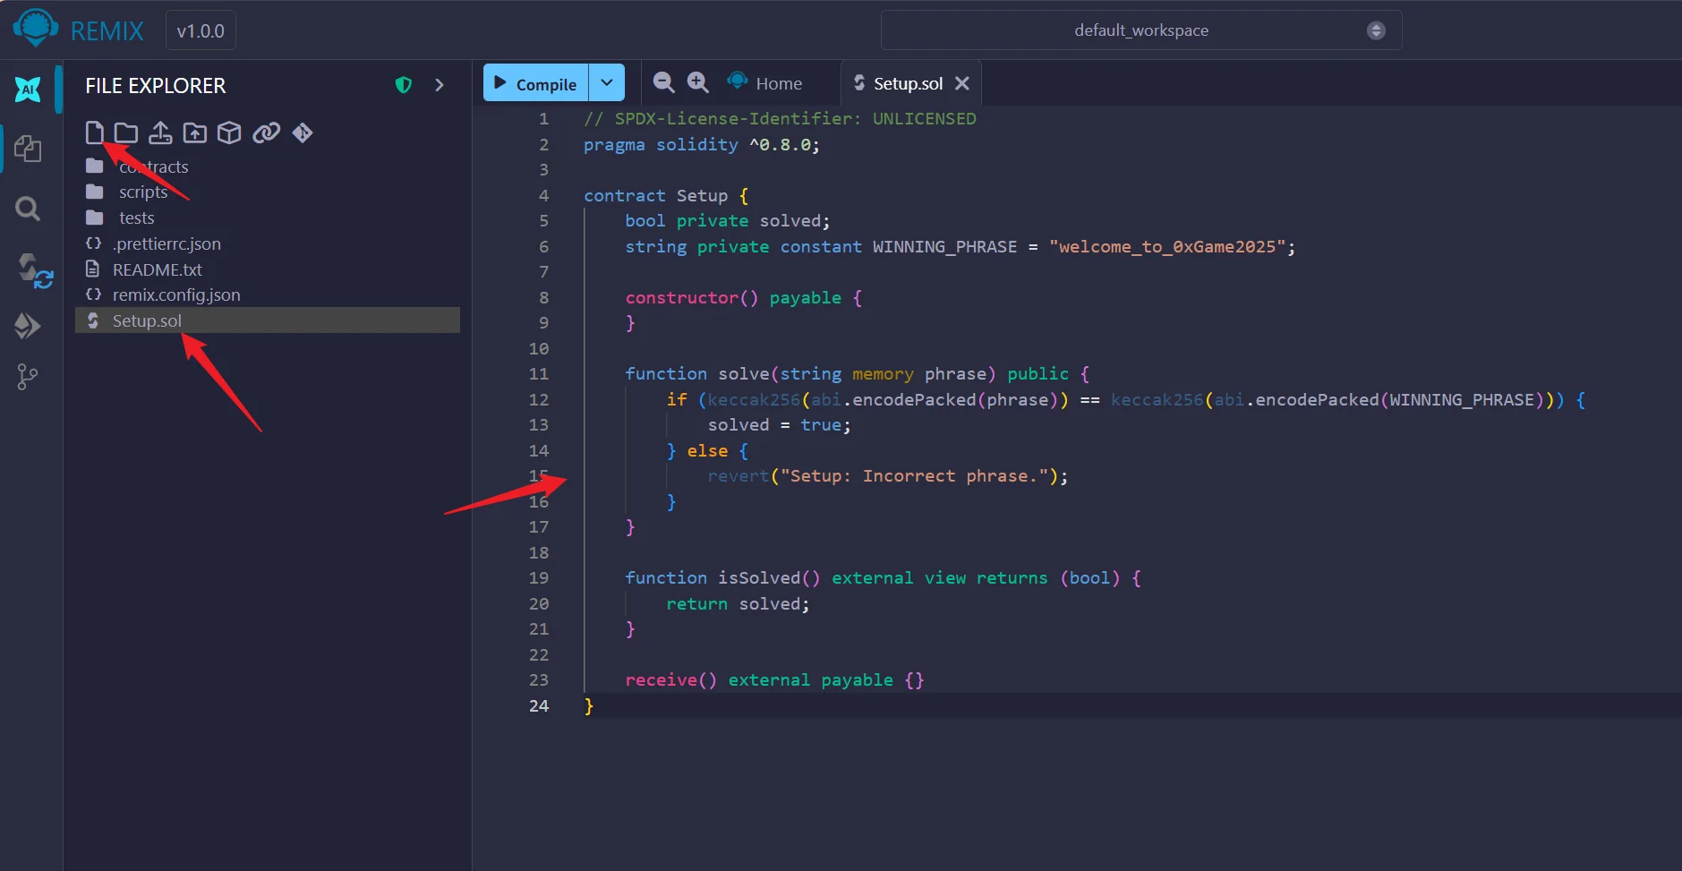Expand the scripts folder

143,192
